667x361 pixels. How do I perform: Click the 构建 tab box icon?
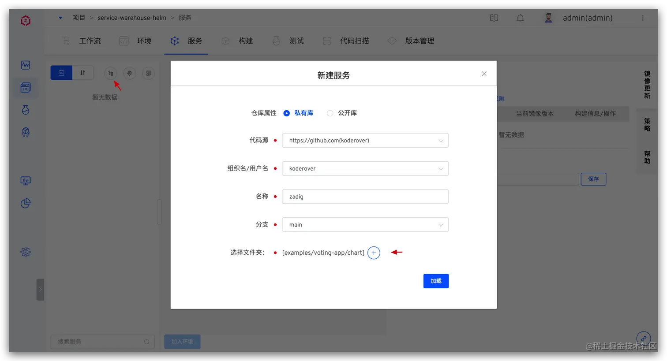[x=225, y=41]
